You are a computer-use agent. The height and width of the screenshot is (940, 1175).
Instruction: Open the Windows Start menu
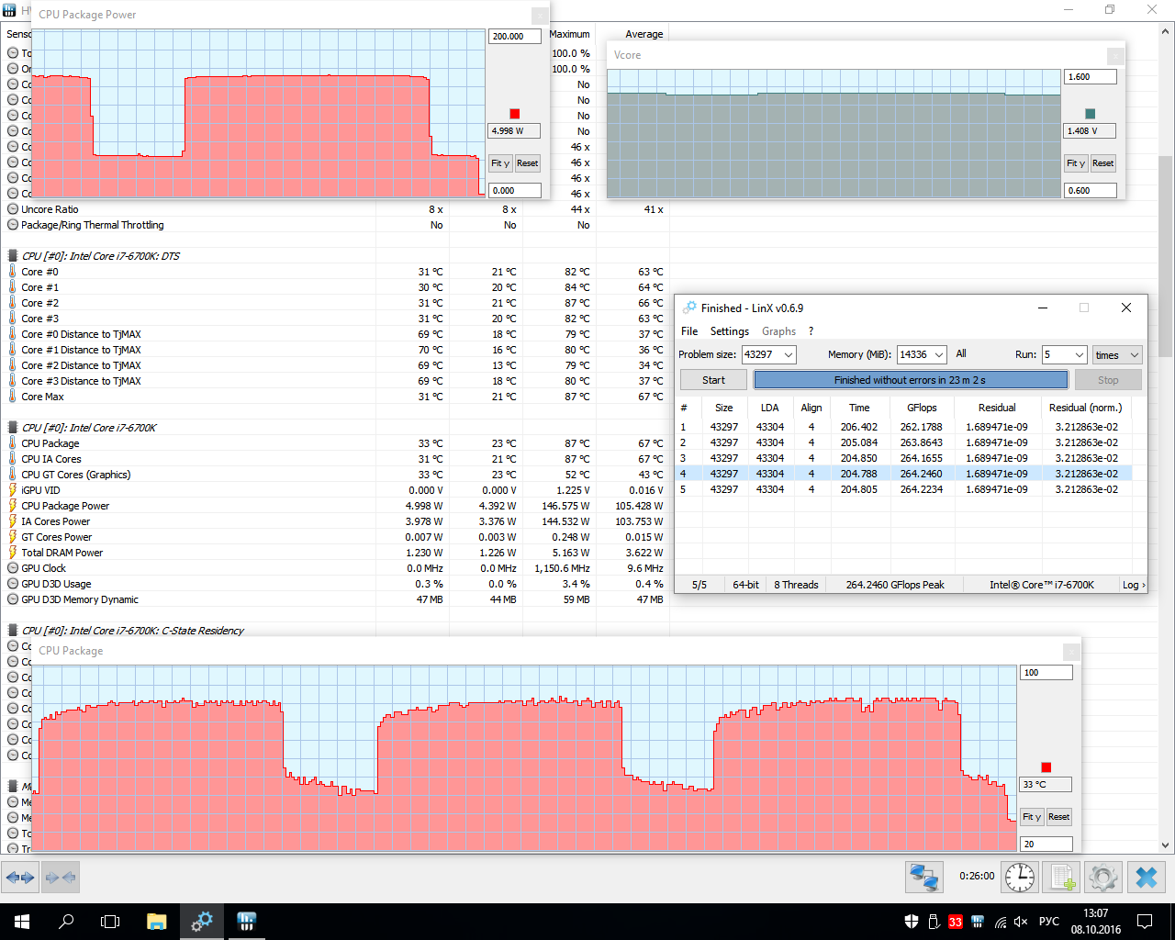click(22, 922)
